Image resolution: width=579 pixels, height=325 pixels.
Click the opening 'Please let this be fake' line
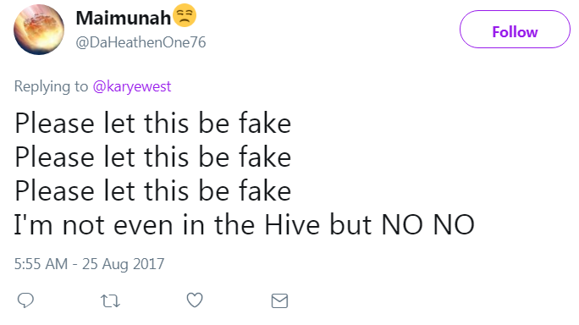[x=153, y=124]
